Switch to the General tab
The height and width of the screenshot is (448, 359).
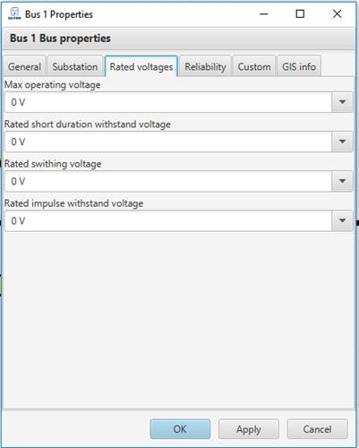point(24,66)
